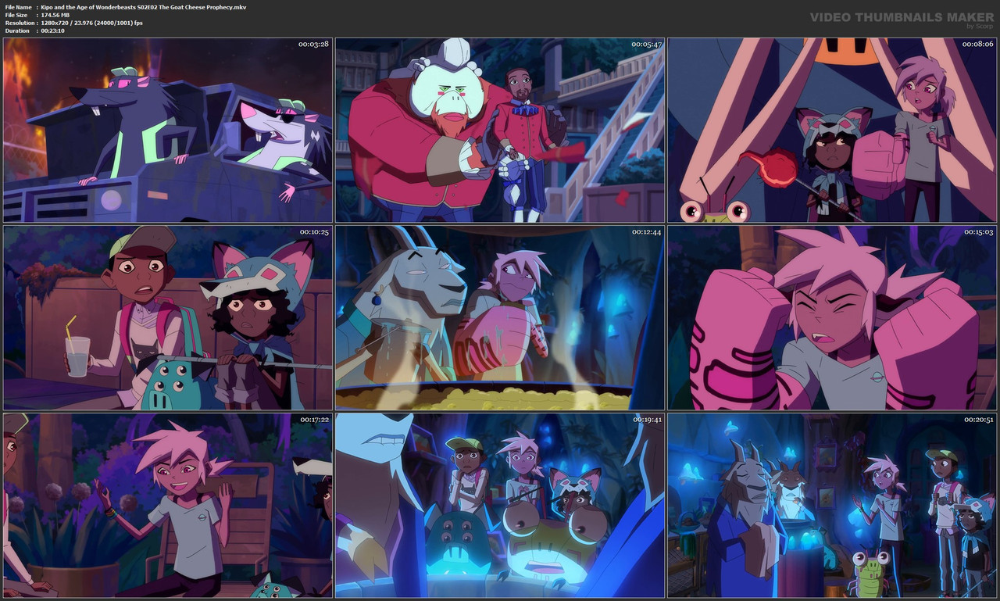
Task: Click the 00:20:51 timestamp label
Action: [x=978, y=420]
